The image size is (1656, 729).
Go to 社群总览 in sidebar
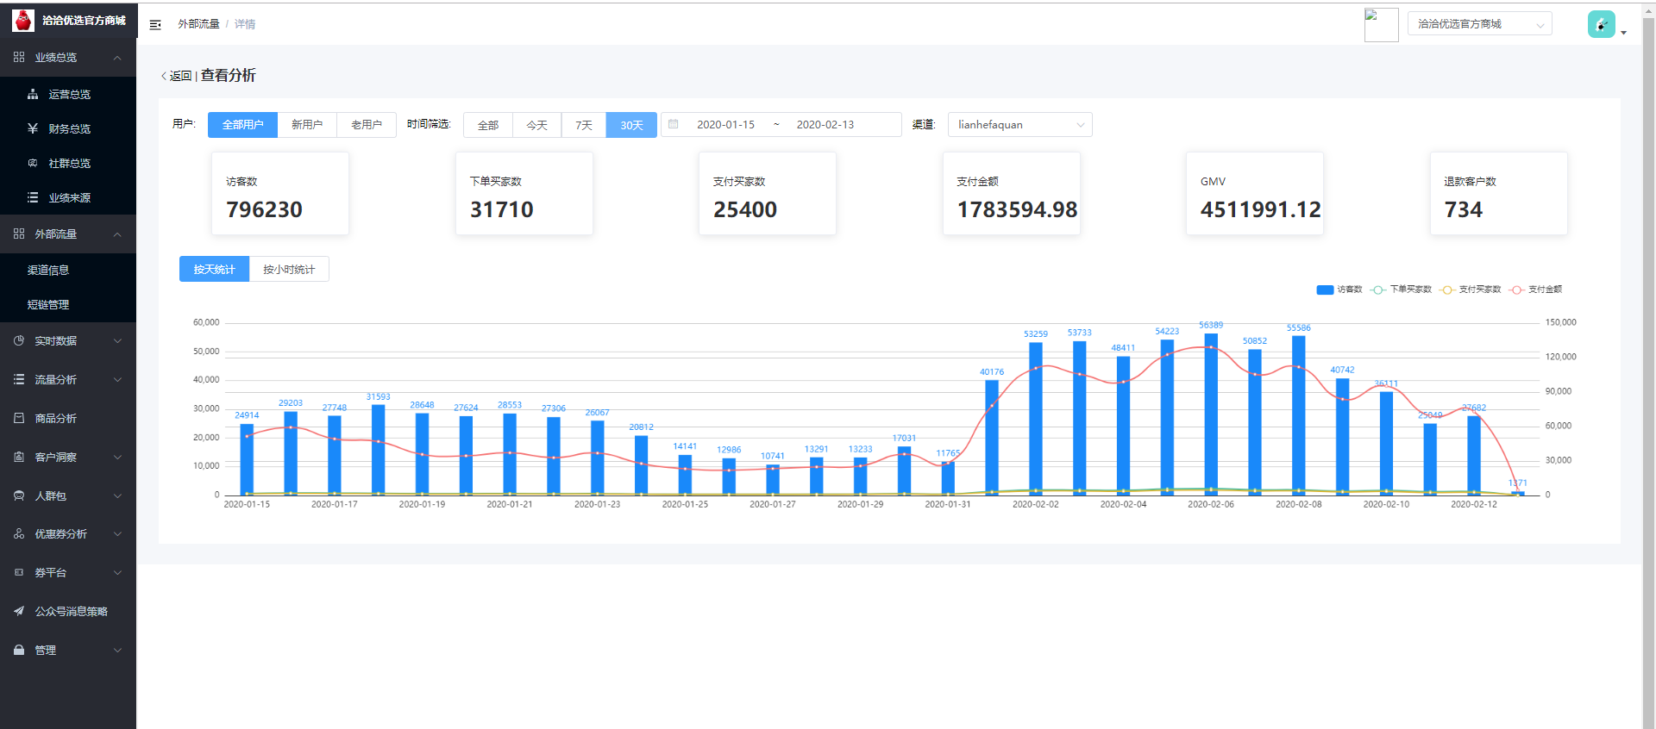click(x=69, y=164)
